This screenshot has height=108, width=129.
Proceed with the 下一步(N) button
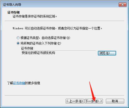[94, 101]
